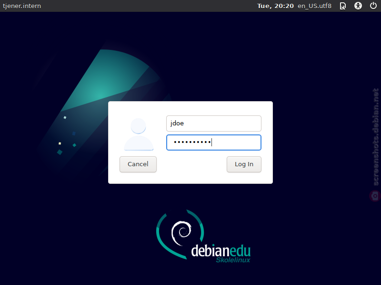Click the Tue, 20:20 clock
381x285 pixels.
(275, 6)
